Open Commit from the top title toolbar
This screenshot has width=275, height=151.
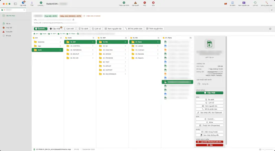(x=41, y=3)
